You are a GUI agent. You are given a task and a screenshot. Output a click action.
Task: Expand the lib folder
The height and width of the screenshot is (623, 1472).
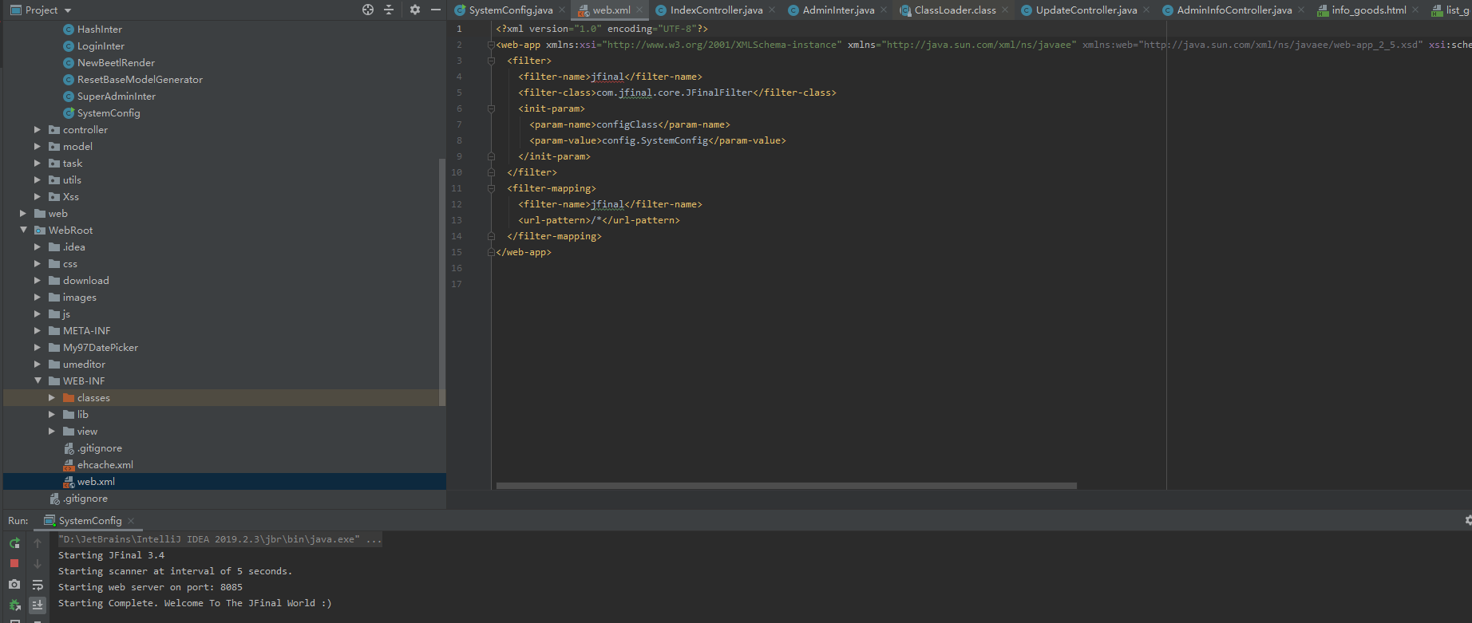pyautogui.click(x=51, y=414)
